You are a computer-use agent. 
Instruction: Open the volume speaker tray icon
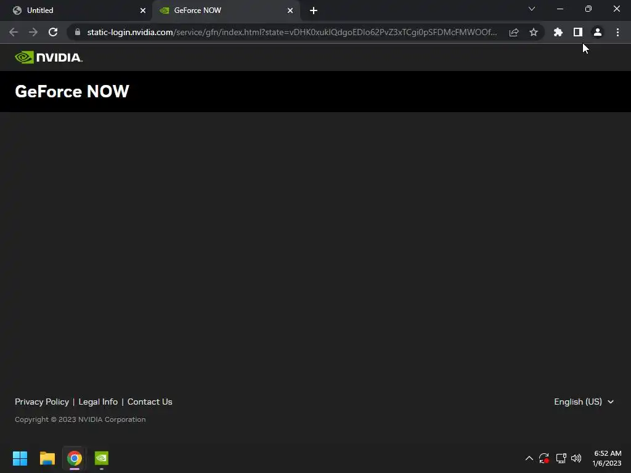(576, 458)
